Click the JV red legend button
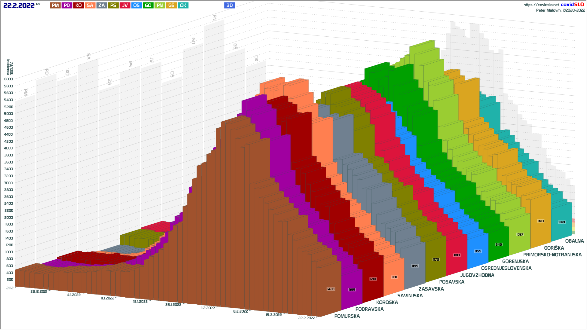The height and width of the screenshot is (330, 587). 125,5
